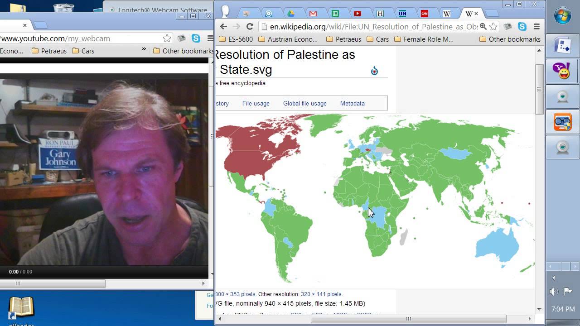Bookmark the Wikipedia page with the star
The width and height of the screenshot is (580, 326).
tap(493, 27)
